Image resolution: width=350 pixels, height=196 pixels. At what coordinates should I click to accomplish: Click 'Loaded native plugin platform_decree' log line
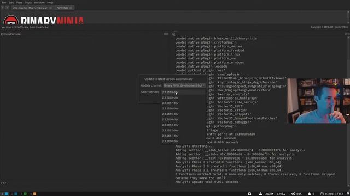pyautogui.click(x=208, y=46)
